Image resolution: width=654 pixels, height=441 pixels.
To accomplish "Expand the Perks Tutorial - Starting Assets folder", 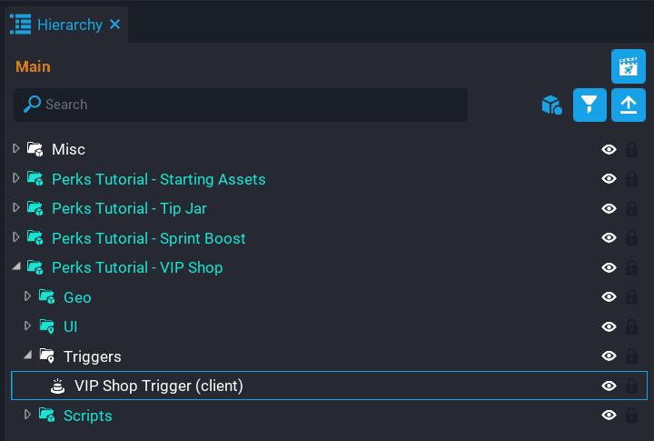I will pyautogui.click(x=16, y=178).
